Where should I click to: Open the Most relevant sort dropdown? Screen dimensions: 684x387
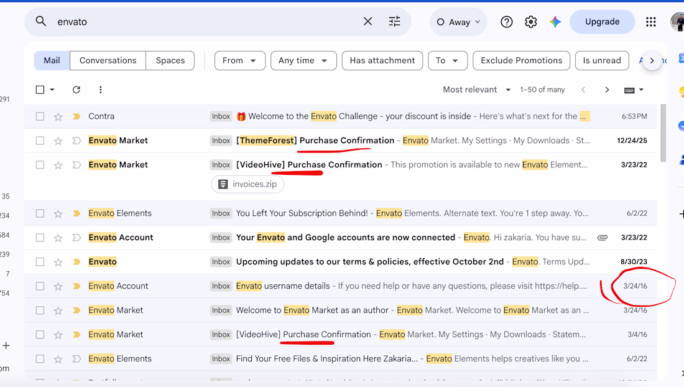click(476, 90)
